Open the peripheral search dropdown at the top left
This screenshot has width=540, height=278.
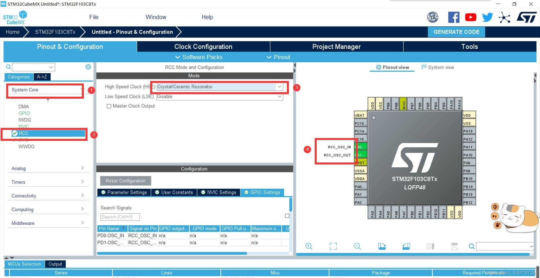click(51, 67)
